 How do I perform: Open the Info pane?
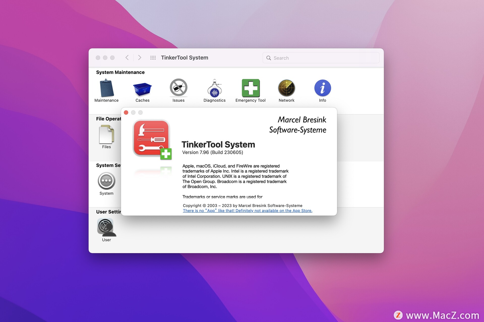tap(322, 91)
